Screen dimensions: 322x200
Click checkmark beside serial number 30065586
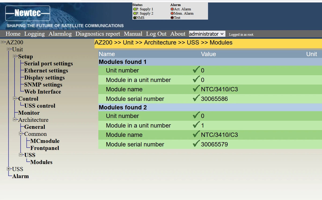click(196, 99)
